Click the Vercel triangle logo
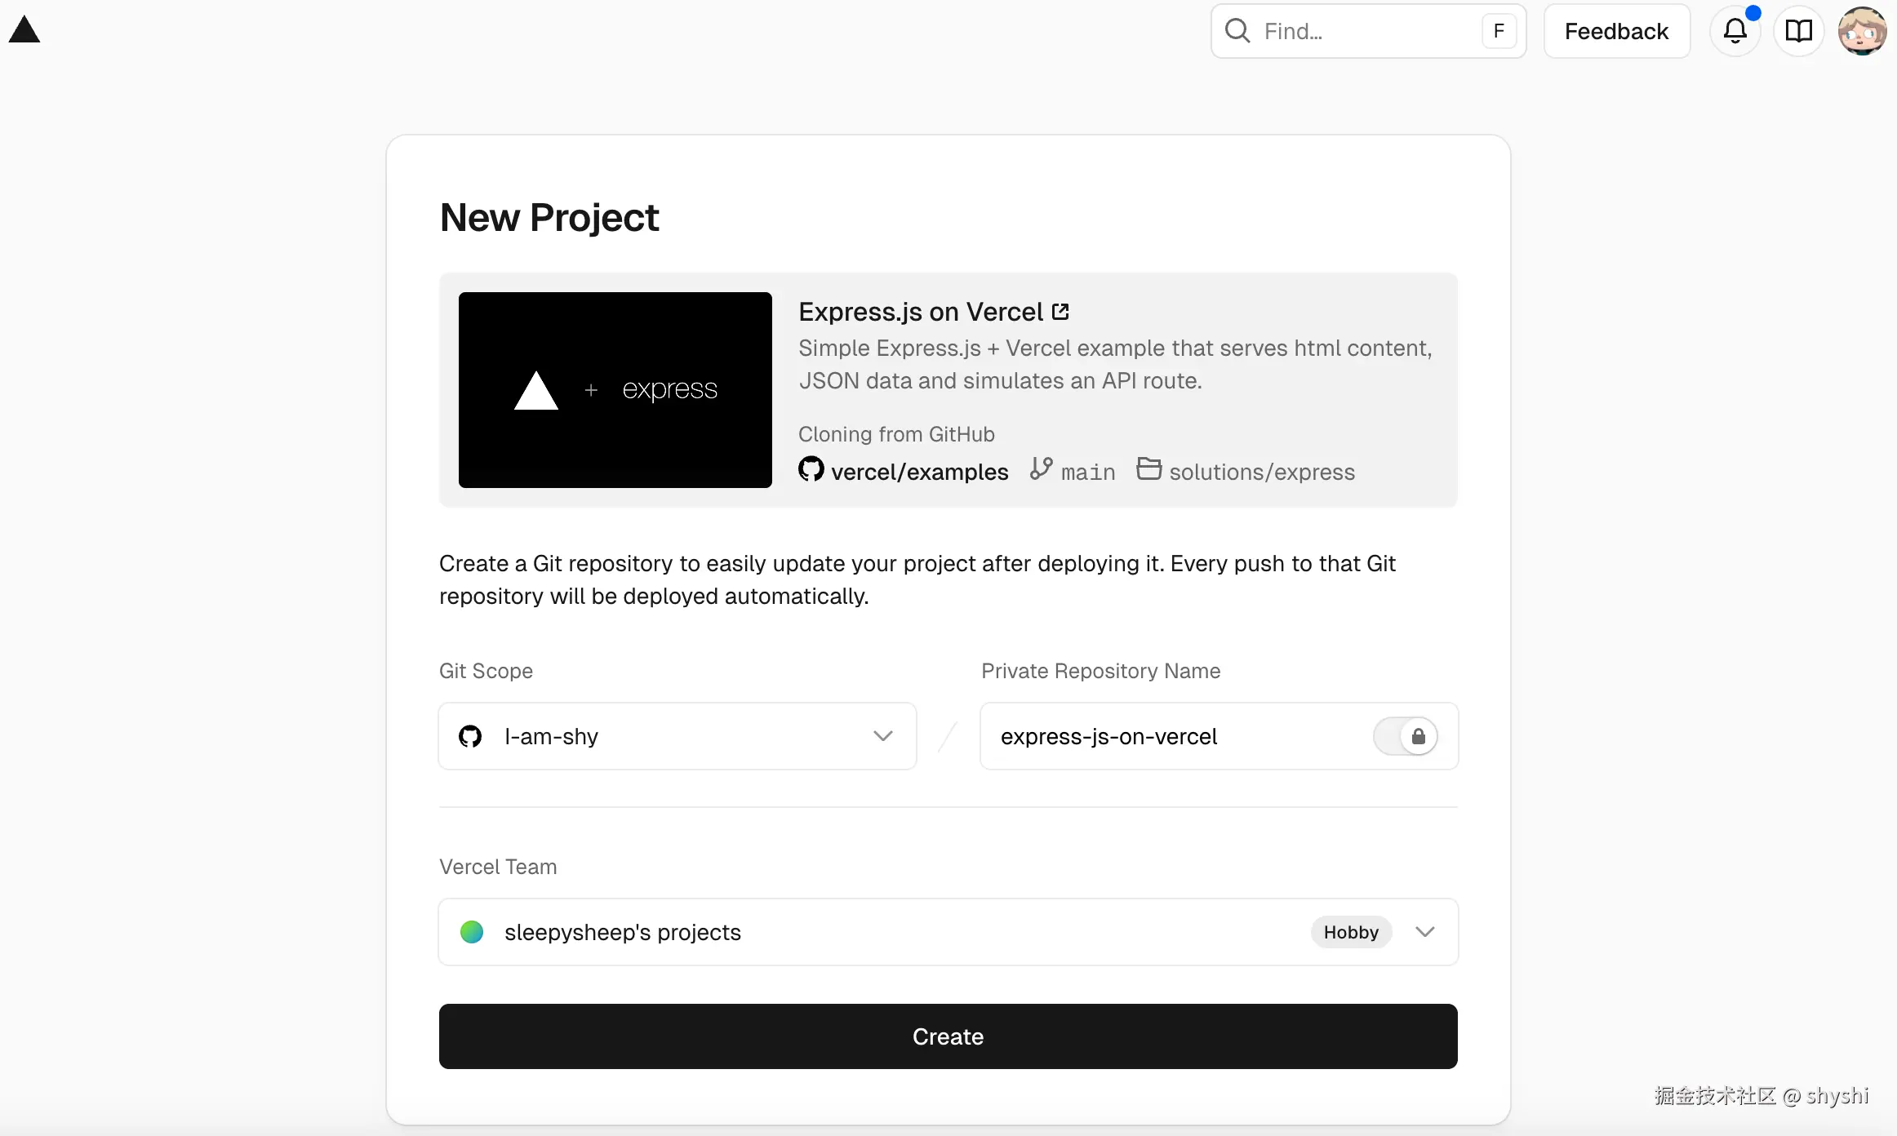Screen dimensions: 1897x1136 (24, 29)
